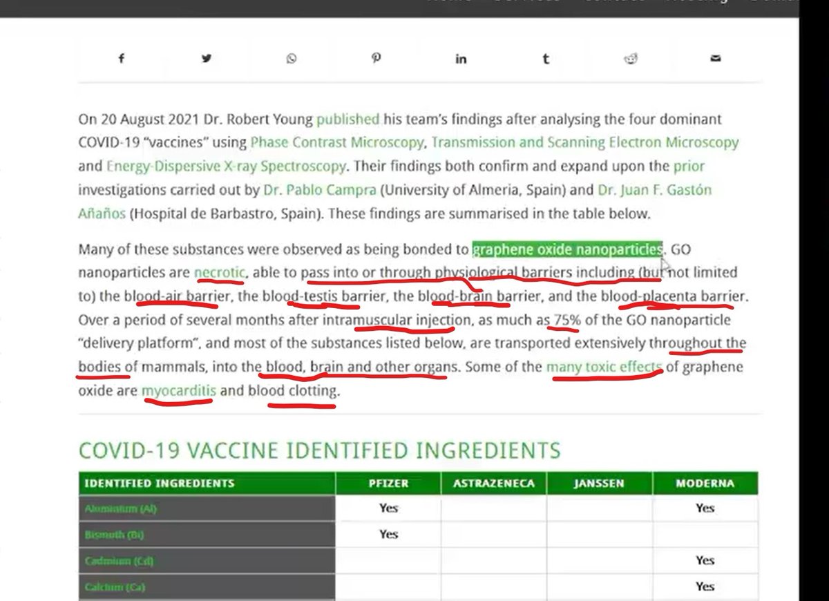Click highlighted graphene oxide nanoparticles link
Viewport: 829px width, 601px height.
click(x=567, y=248)
